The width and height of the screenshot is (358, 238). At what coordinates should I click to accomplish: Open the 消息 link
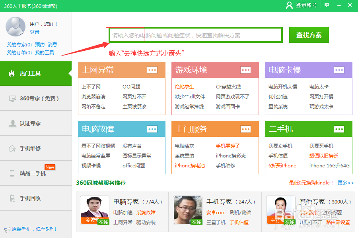(53, 45)
